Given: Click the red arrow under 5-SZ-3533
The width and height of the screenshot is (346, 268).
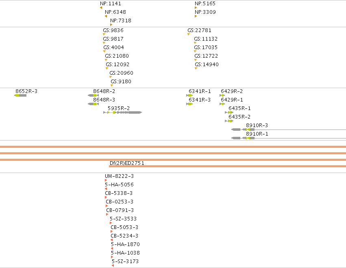Looking at the screenshot, I should (x=111, y=223).
